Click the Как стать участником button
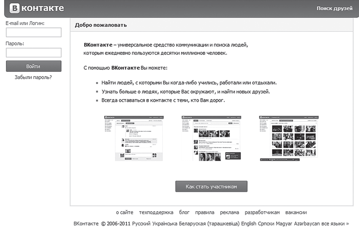The height and width of the screenshot is (231, 359). coord(211,186)
